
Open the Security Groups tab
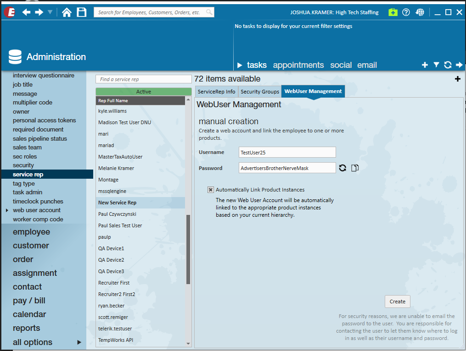pos(260,92)
